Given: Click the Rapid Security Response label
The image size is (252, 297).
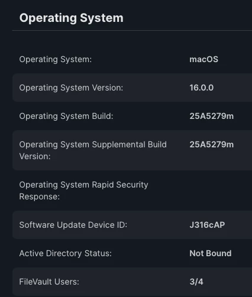Looking at the screenshot, I should [x=83, y=191].
